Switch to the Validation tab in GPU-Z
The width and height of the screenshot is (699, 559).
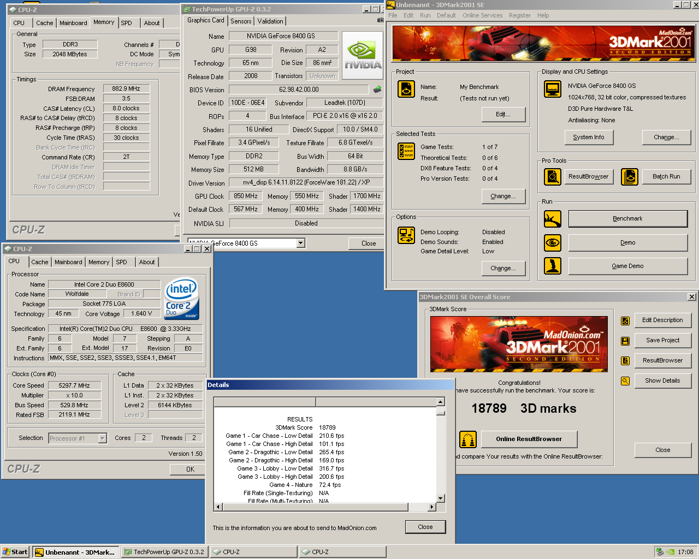coord(270,21)
